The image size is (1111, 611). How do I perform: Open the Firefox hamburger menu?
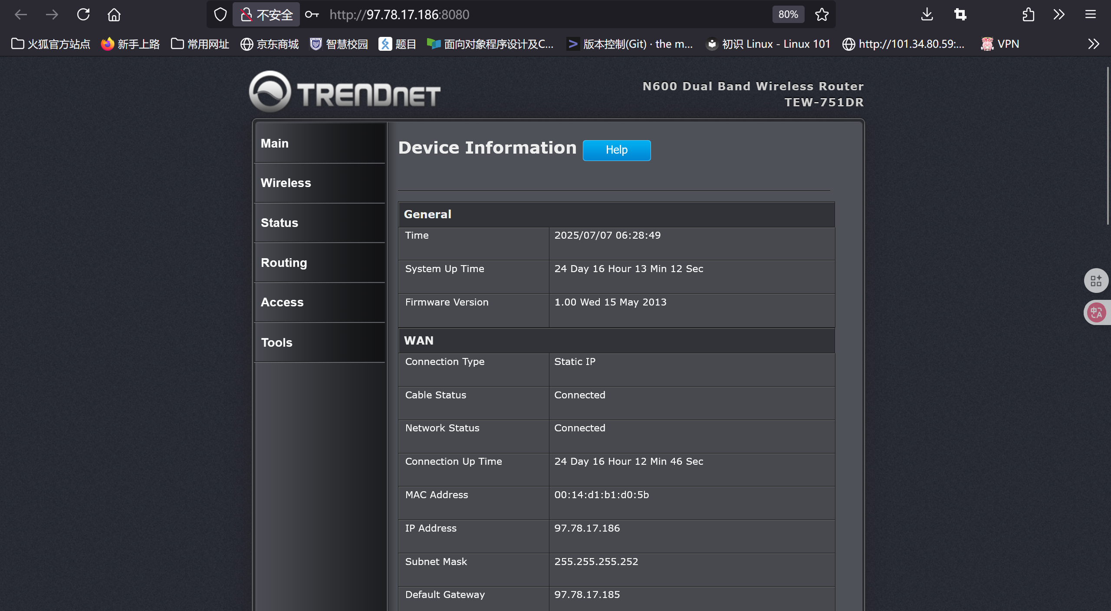[x=1091, y=15]
